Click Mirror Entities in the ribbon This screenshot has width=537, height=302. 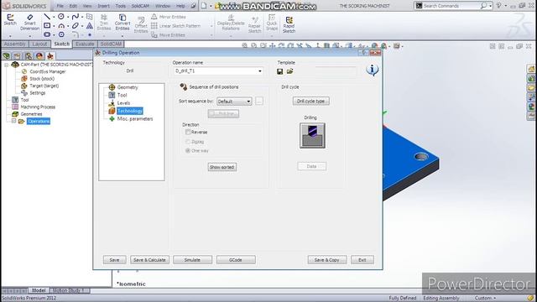coord(169,17)
